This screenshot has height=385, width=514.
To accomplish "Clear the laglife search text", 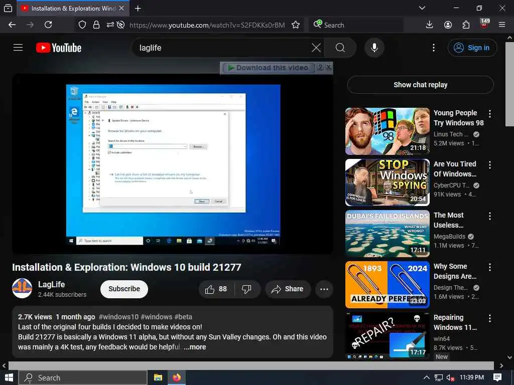I will tap(316, 48).
